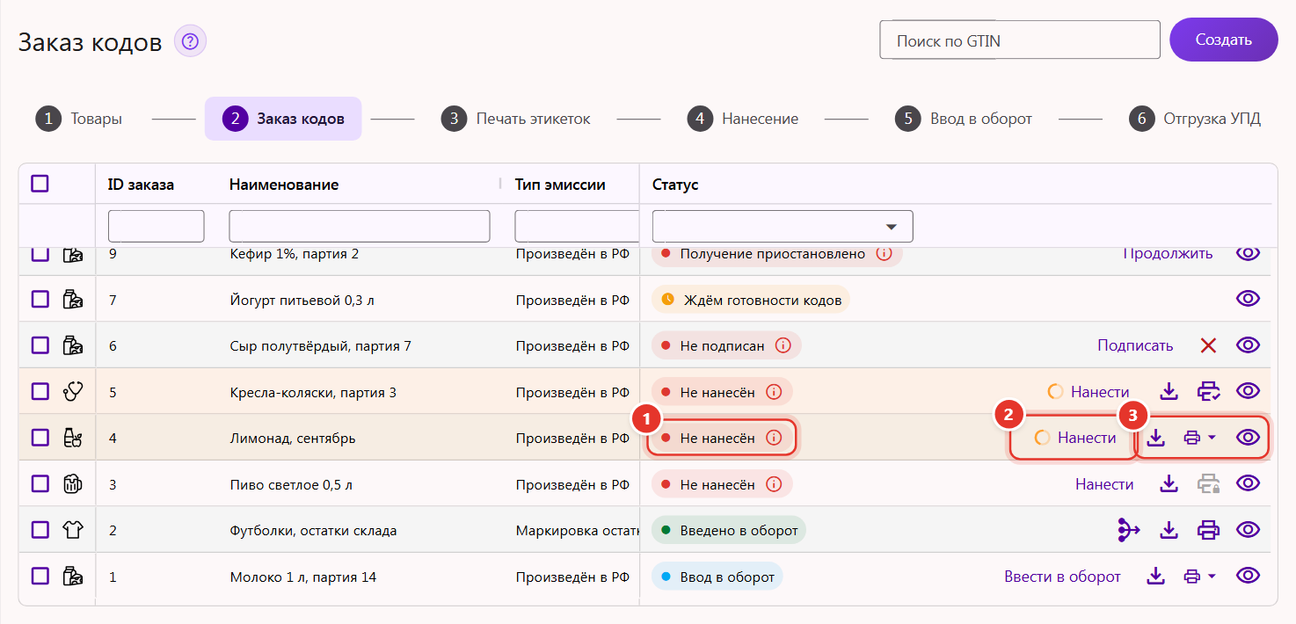Click Подписать for the Сыр полутвёрдый order
Screen dimensions: 1296x624
[1135, 345]
